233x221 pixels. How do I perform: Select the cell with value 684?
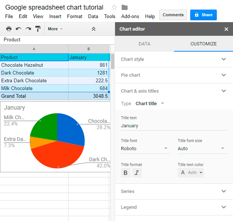click(89, 88)
